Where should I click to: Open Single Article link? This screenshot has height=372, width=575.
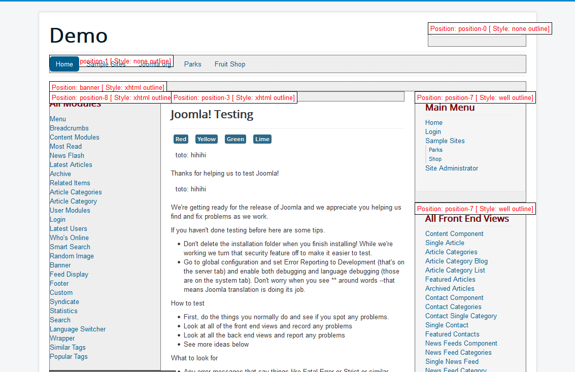tap(445, 243)
